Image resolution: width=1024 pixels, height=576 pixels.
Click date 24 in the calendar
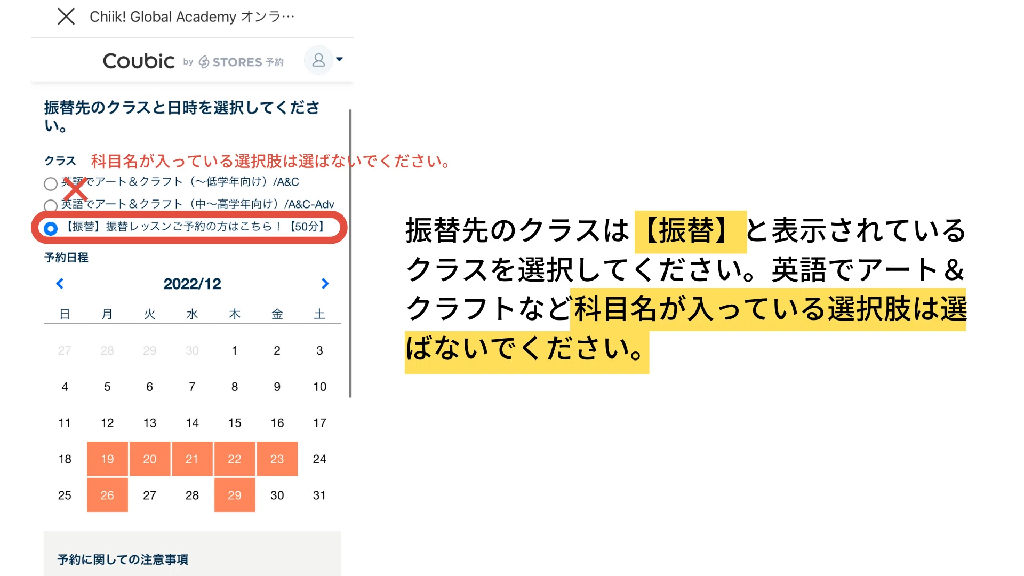[x=319, y=459]
